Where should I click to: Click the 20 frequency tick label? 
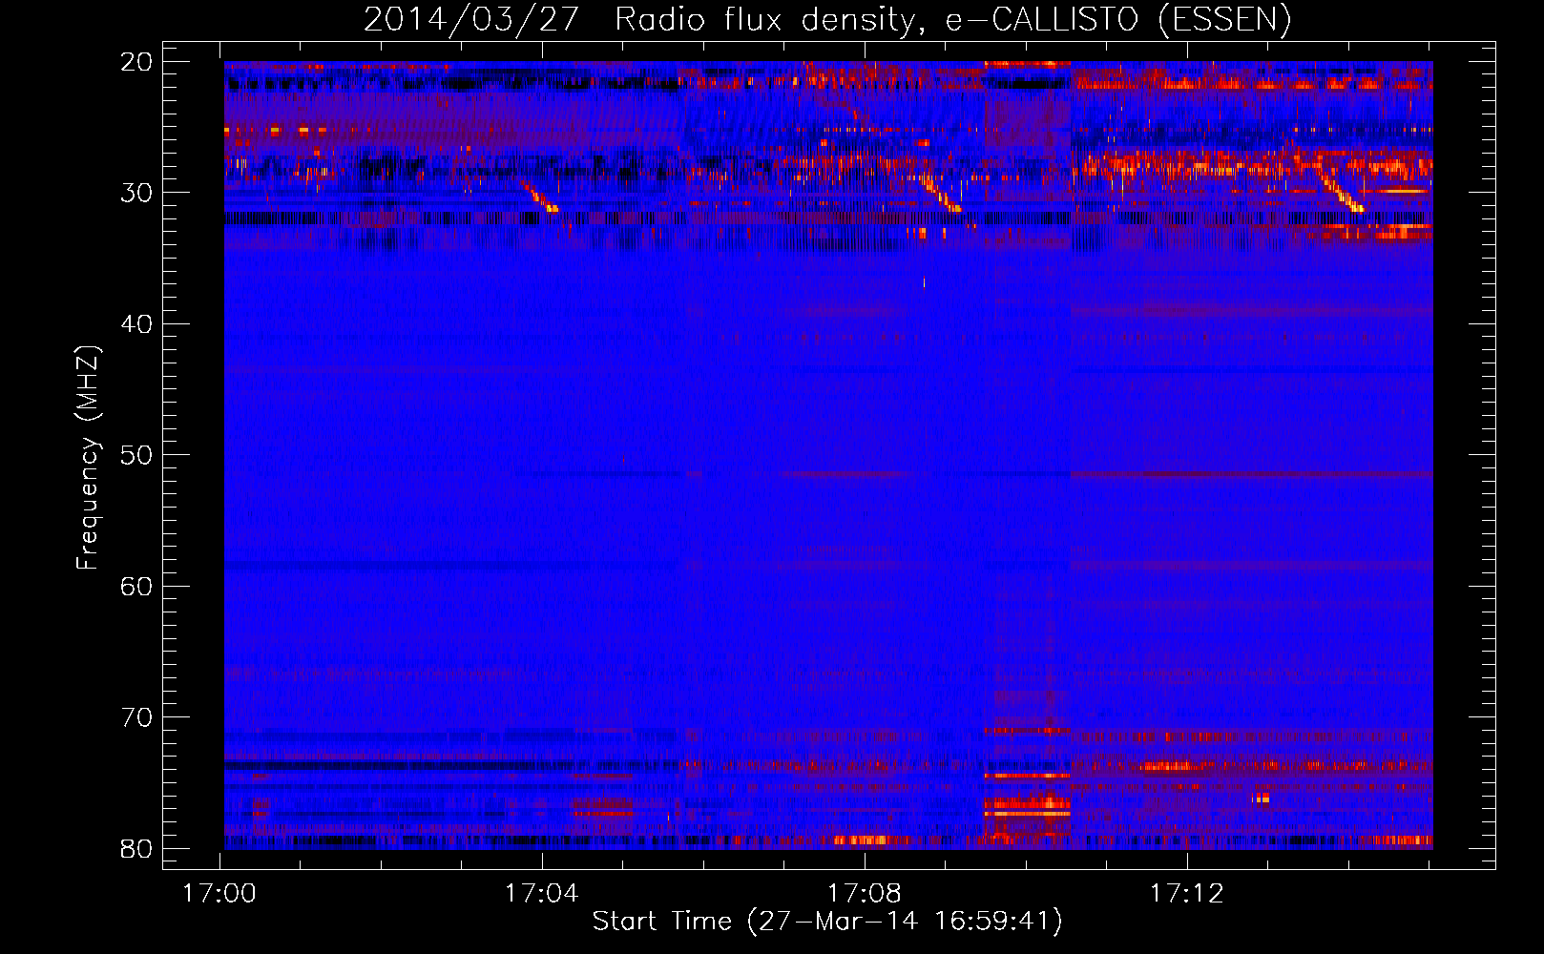(136, 62)
